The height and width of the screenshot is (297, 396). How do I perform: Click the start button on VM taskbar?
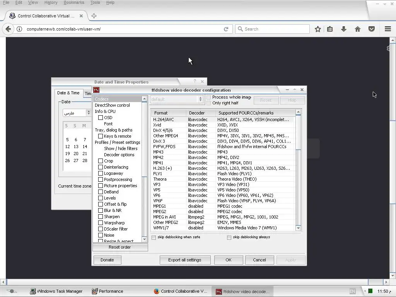coord(11,291)
